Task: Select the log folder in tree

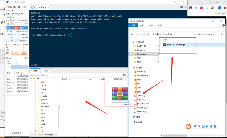Action: (x=42, y=121)
